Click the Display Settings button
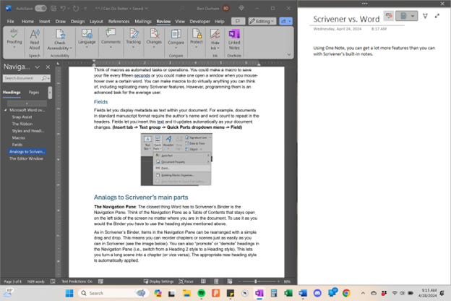Viewport: 451px width, 301px height. (158, 281)
